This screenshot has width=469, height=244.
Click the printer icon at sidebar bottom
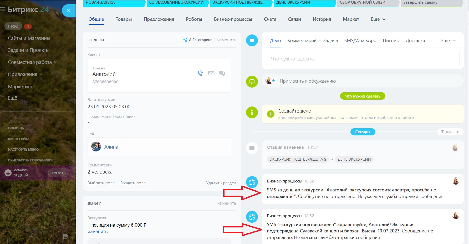click(65, 236)
